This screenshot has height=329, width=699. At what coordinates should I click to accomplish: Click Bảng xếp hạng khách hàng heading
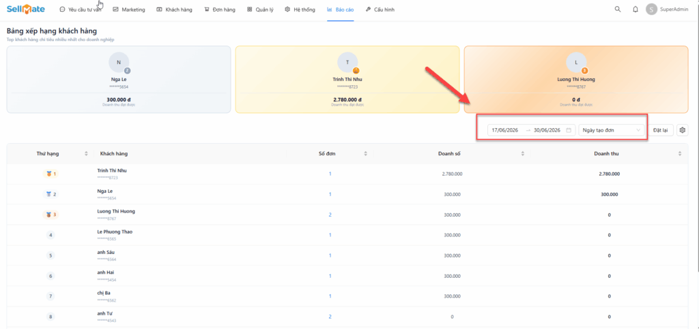coord(52,31)
